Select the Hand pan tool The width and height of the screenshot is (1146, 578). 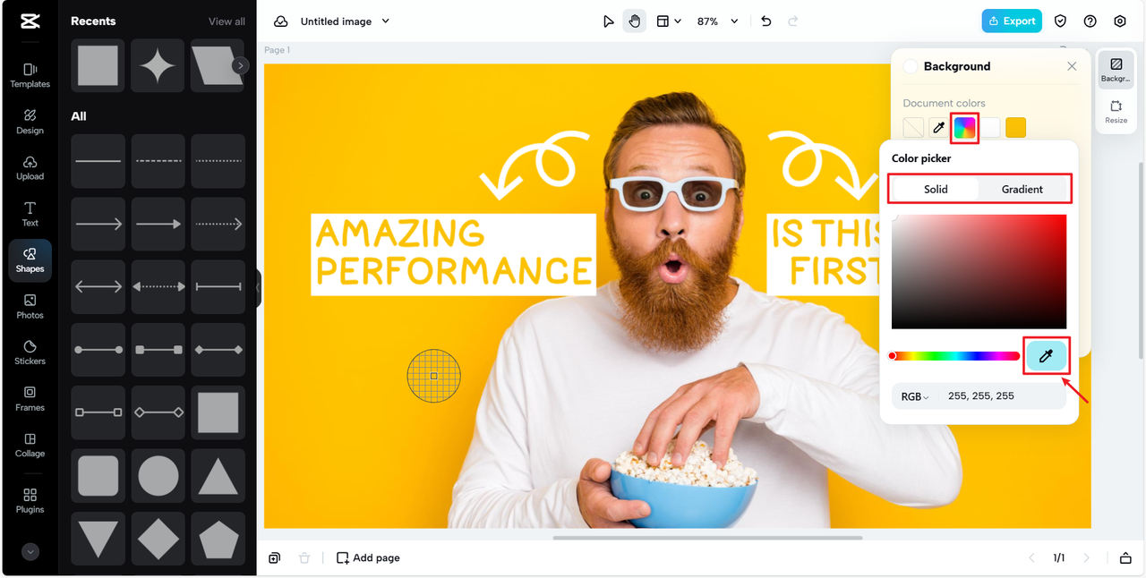tap(635, 21)
